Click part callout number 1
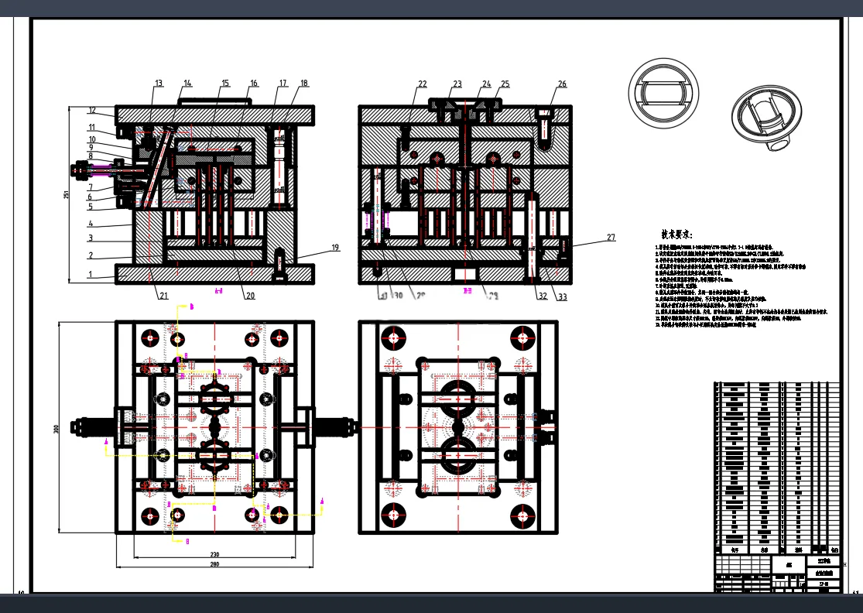The image size is (863, 613). click(x=91, y=273)
